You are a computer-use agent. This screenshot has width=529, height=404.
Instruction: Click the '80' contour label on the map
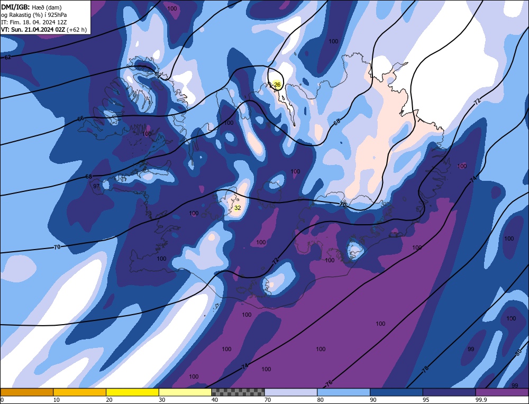[519, 353]
